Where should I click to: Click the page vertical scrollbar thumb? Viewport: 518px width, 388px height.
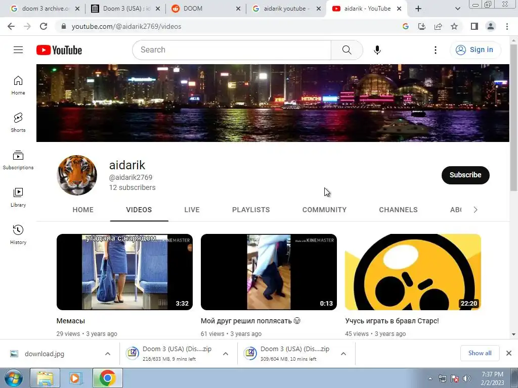point(513,117)
